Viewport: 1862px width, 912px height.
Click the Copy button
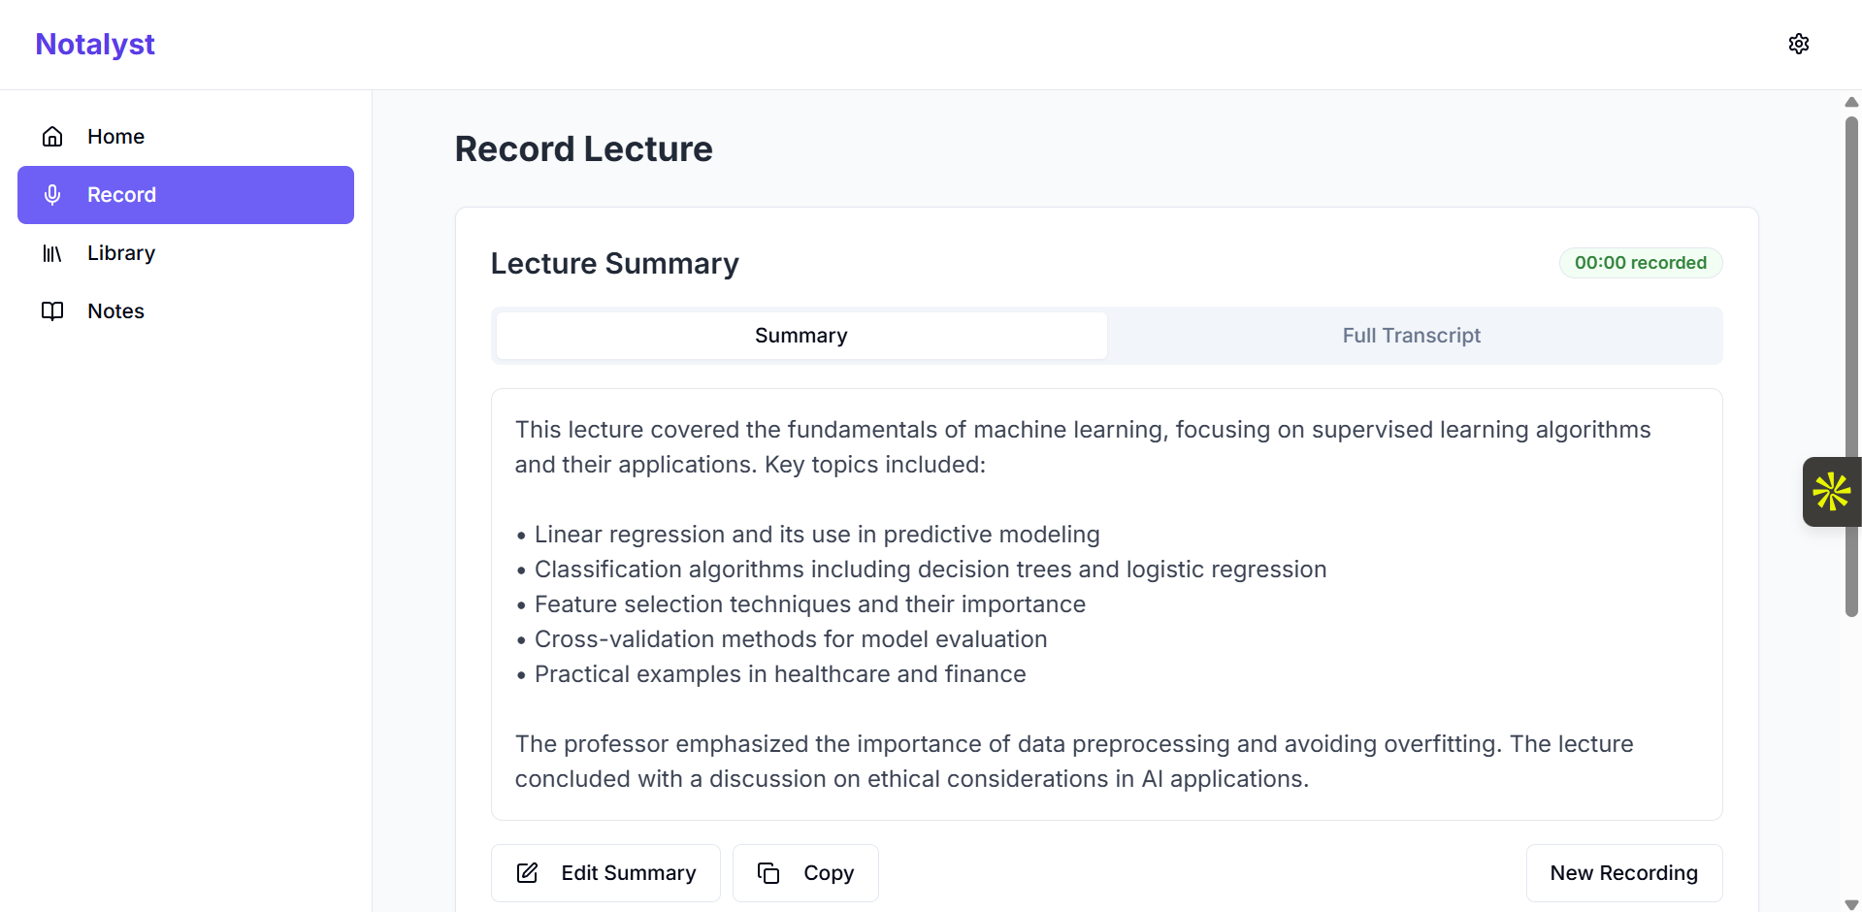(x=805, y=873)
